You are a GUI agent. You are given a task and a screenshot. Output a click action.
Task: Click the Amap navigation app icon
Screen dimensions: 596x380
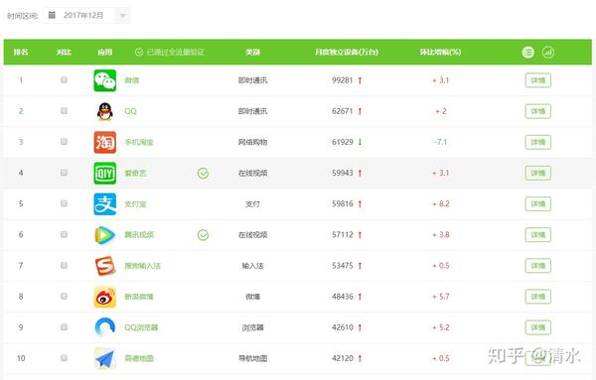coord(105,358)
